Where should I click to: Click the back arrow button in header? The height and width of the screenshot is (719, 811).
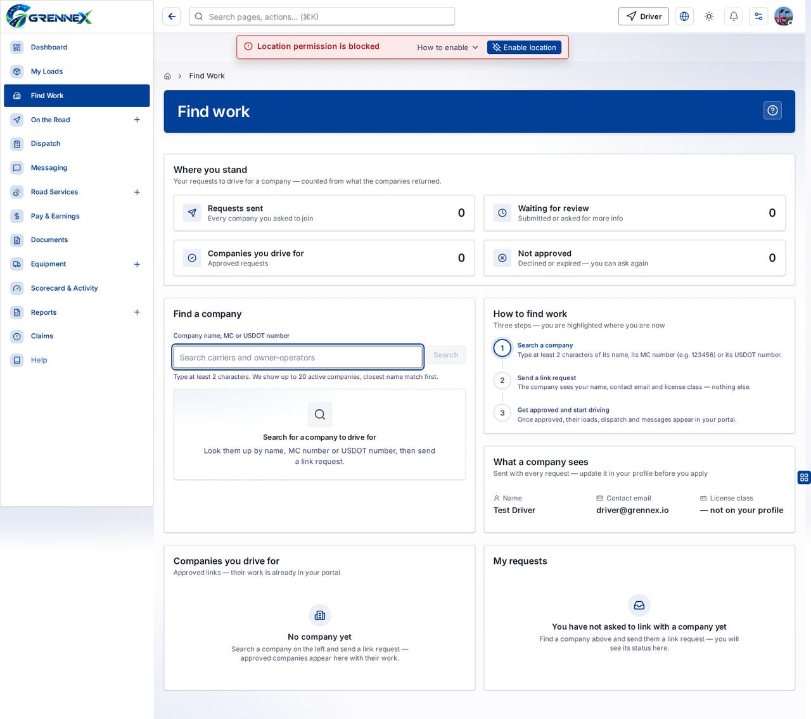pyautogui.click(x=172, y=16)
